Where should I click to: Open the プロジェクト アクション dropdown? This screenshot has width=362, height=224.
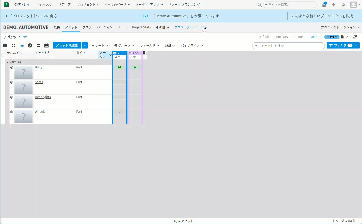(340, 27)
